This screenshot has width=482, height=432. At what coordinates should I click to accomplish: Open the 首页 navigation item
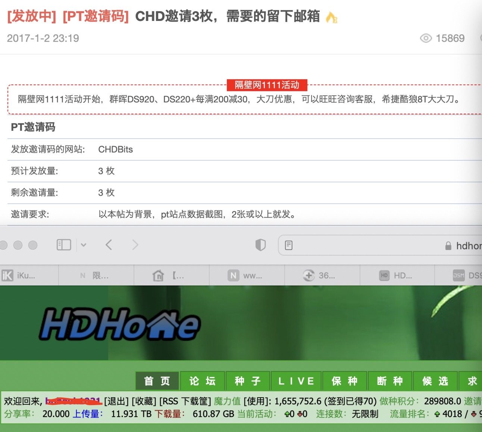[x=157, y=381]
